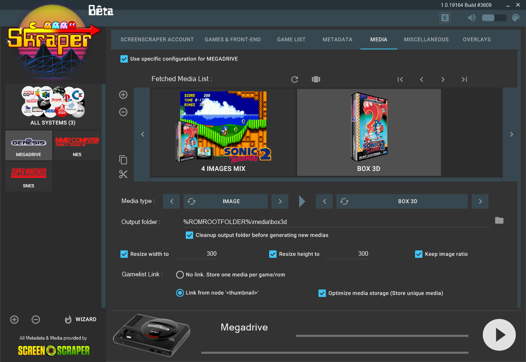Mute sound with the speaker icon
Viewport: 526px width, 362px height.
point(472,18)
